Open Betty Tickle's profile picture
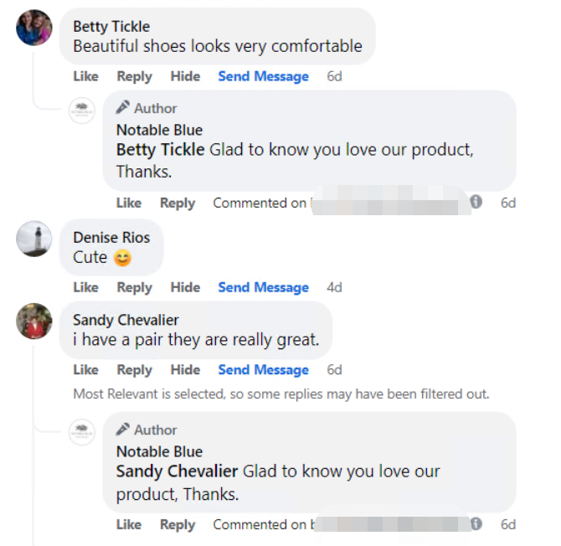 point(34,28)
